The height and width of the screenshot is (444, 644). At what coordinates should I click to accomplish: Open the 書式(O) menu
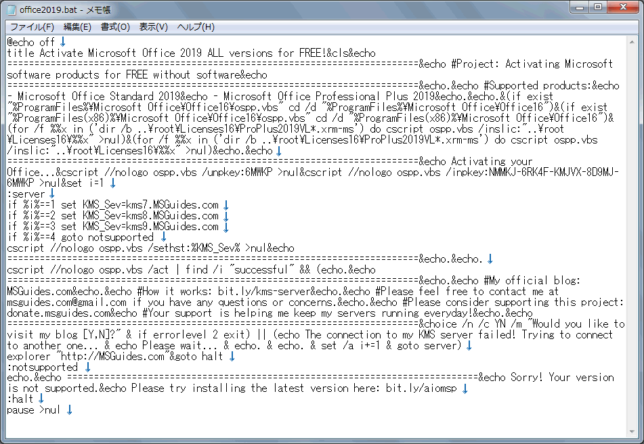click(115, 27)
